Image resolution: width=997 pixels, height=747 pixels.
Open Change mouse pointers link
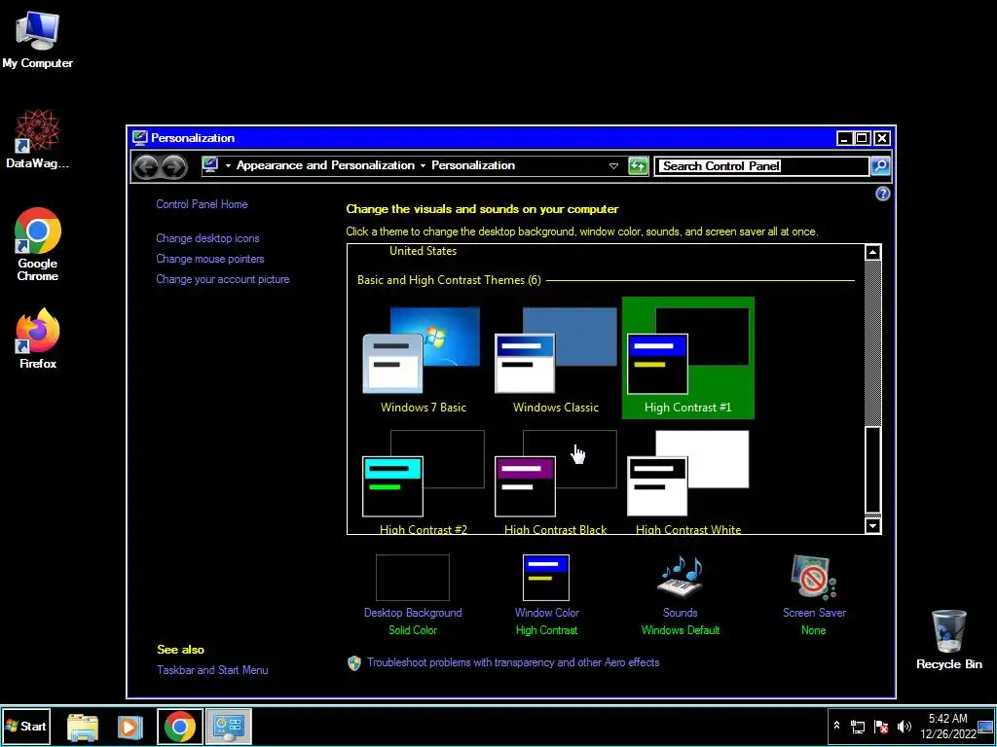click(x=210, y=259)
